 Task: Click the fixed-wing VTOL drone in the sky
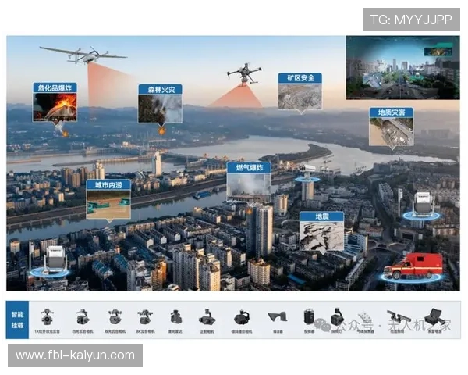tap(83, 55)
